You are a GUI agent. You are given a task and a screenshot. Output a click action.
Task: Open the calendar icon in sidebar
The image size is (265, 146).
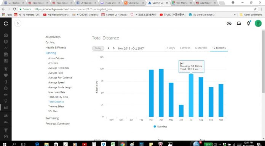[6, 54]
